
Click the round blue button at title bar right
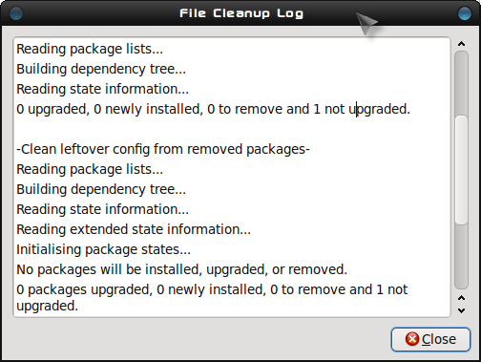[x=465, y=13]
